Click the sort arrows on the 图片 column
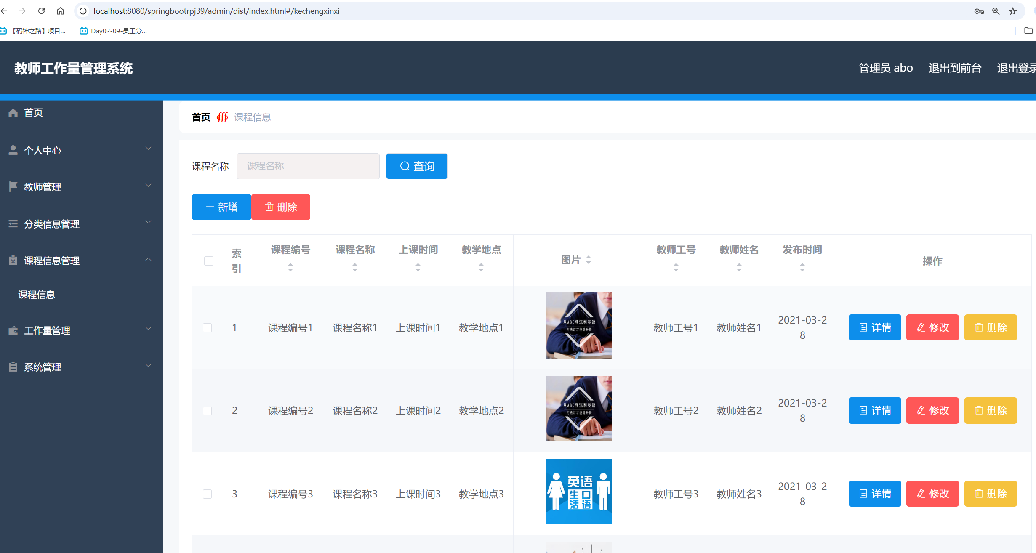 pyautogui.click(x=589, y=260)
